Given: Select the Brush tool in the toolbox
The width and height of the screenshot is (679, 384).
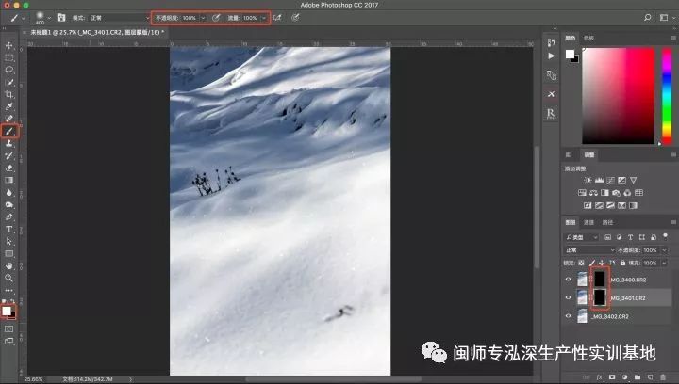Looking at the screenshot, I should (x=9, y=131).
